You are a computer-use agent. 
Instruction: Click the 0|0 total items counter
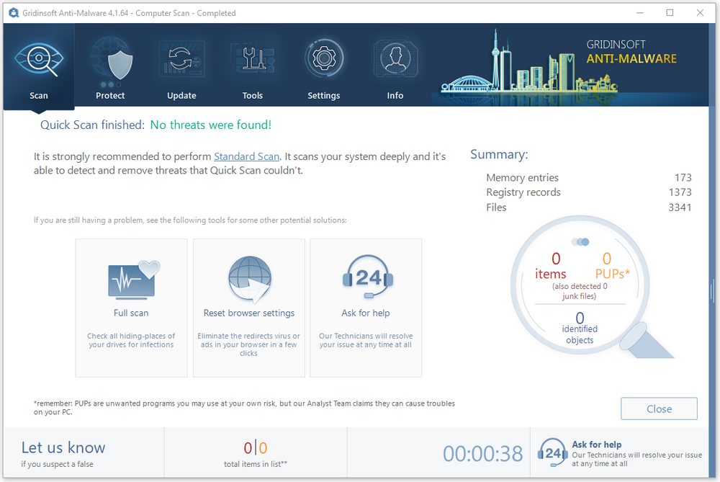pyautogui.click(x=256, y=447)
